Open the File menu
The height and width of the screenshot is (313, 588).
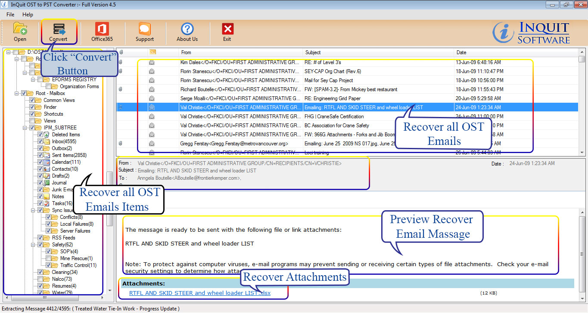point(10,15)
